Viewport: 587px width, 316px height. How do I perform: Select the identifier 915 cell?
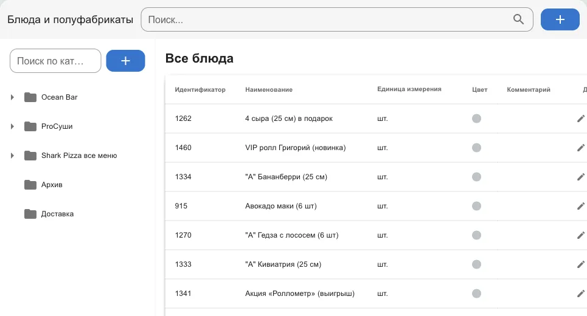point(181,206)
